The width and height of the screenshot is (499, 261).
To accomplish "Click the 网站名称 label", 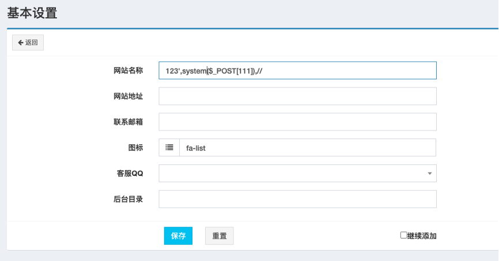I will click(x=128, y=71).
